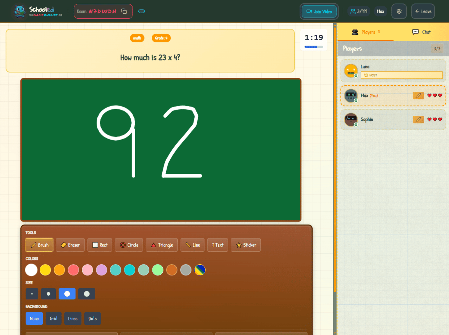
Task: Choose the largest brush size
Action: (87, 294)
